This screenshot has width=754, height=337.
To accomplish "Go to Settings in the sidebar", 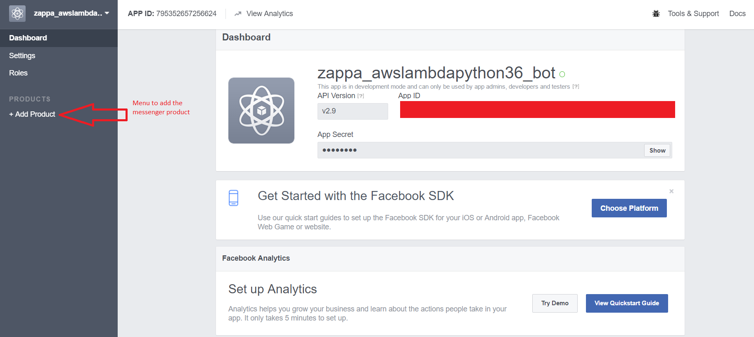I will 22,56.
